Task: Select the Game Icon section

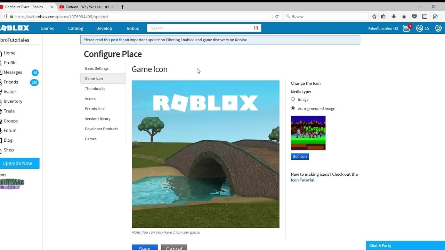Action: 103,78
